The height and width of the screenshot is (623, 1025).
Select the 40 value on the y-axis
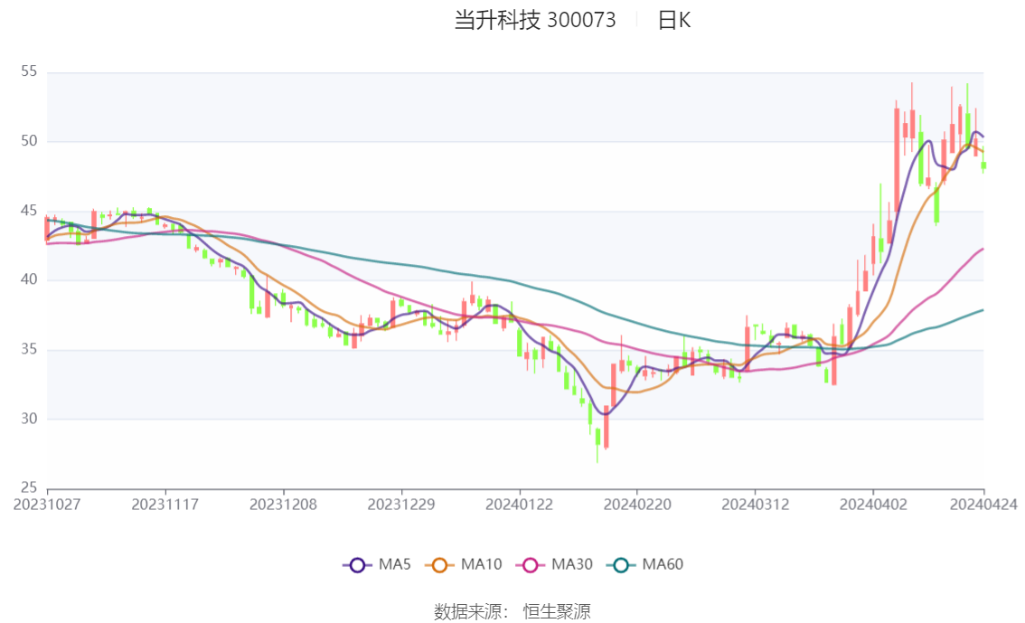click(28, 279)
